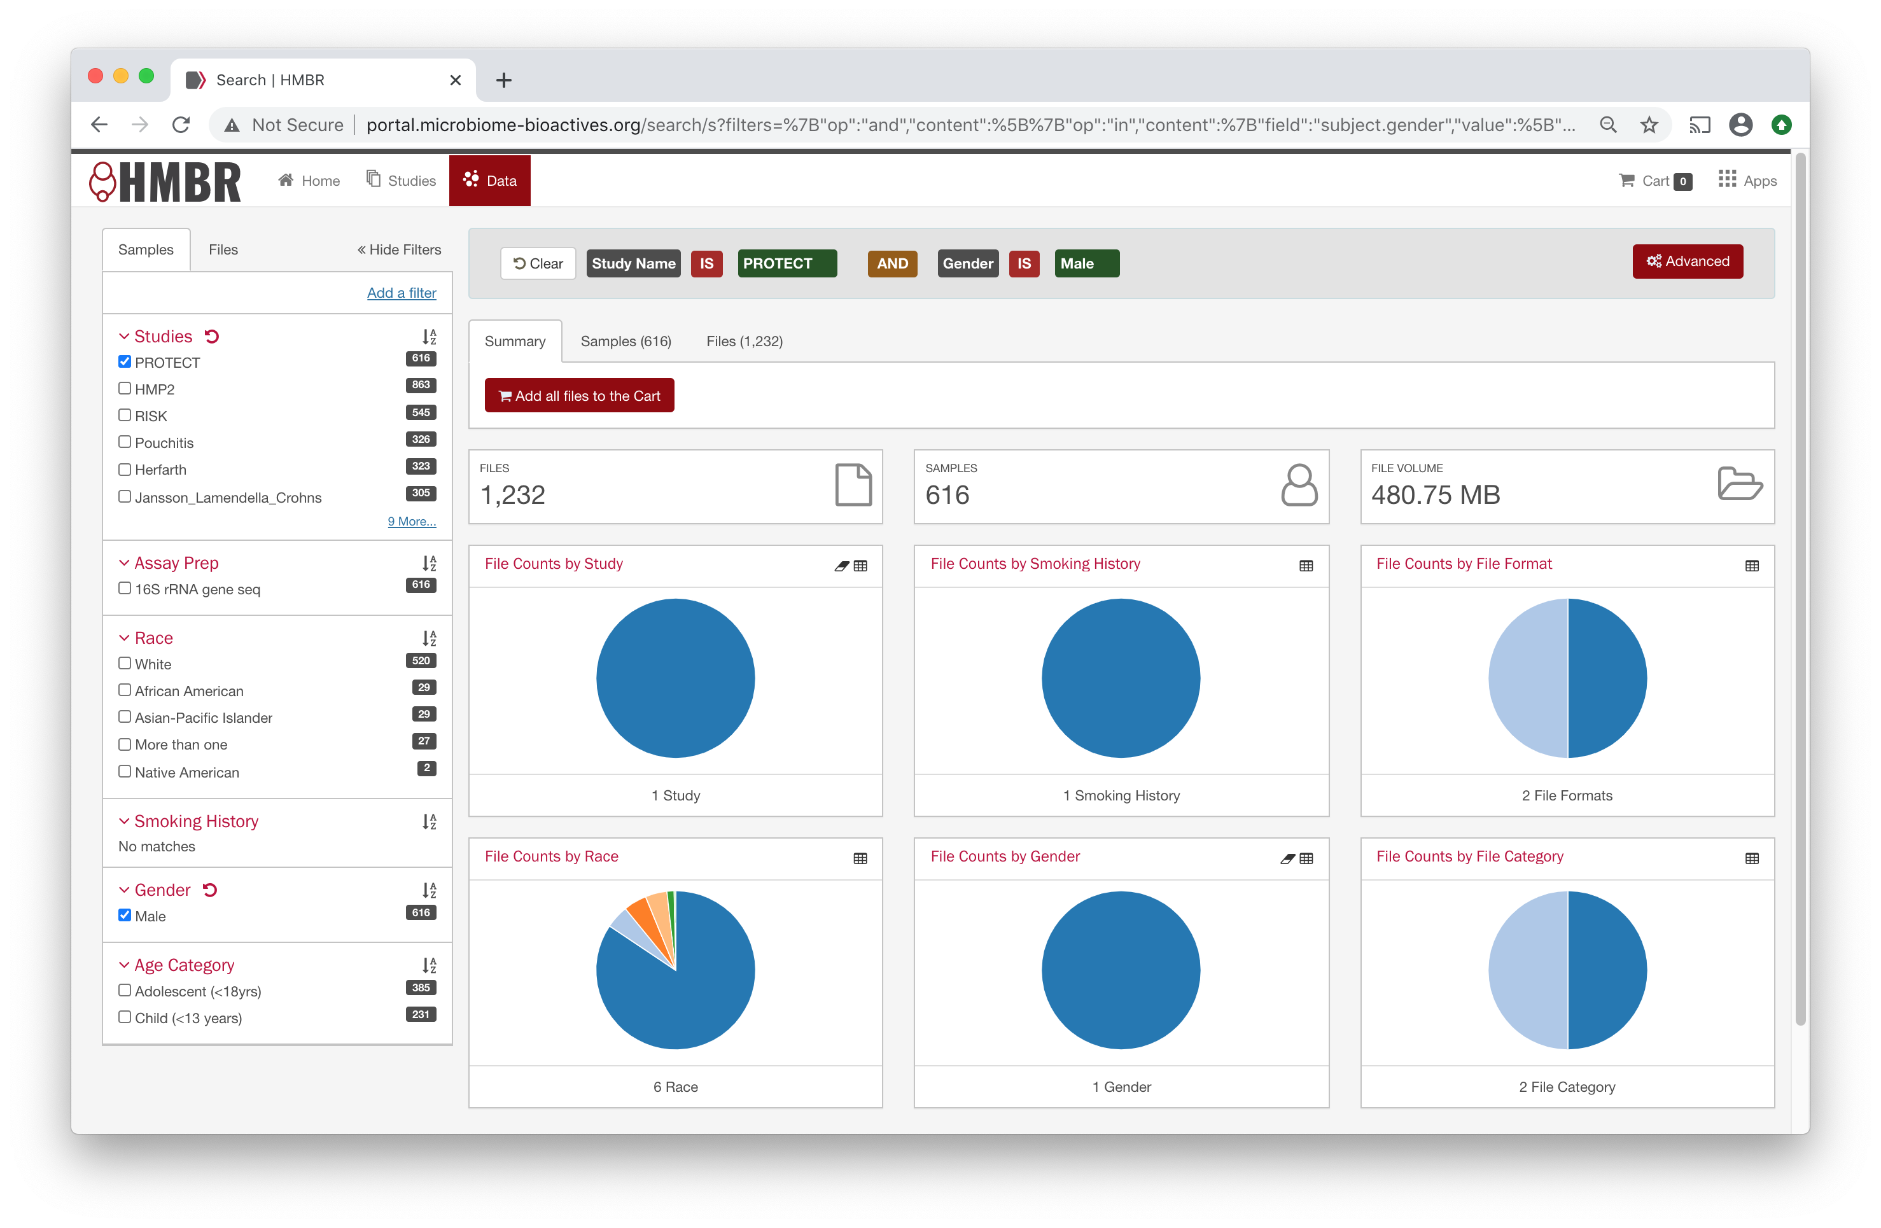Click Add all files to the Cart

pyautogui.click(x=579, y=395)
